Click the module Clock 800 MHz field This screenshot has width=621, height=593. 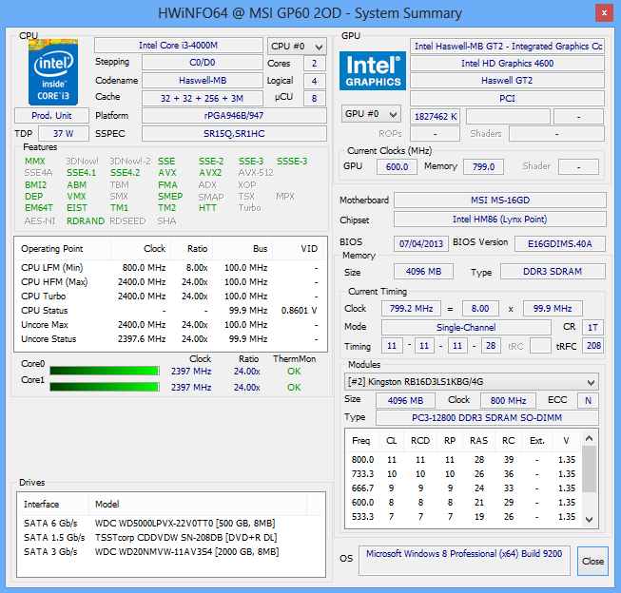point(508,401)
